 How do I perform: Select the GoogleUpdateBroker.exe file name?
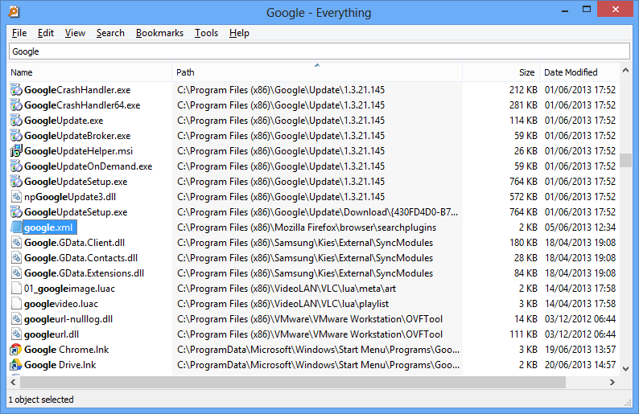(x=77, y=136)
